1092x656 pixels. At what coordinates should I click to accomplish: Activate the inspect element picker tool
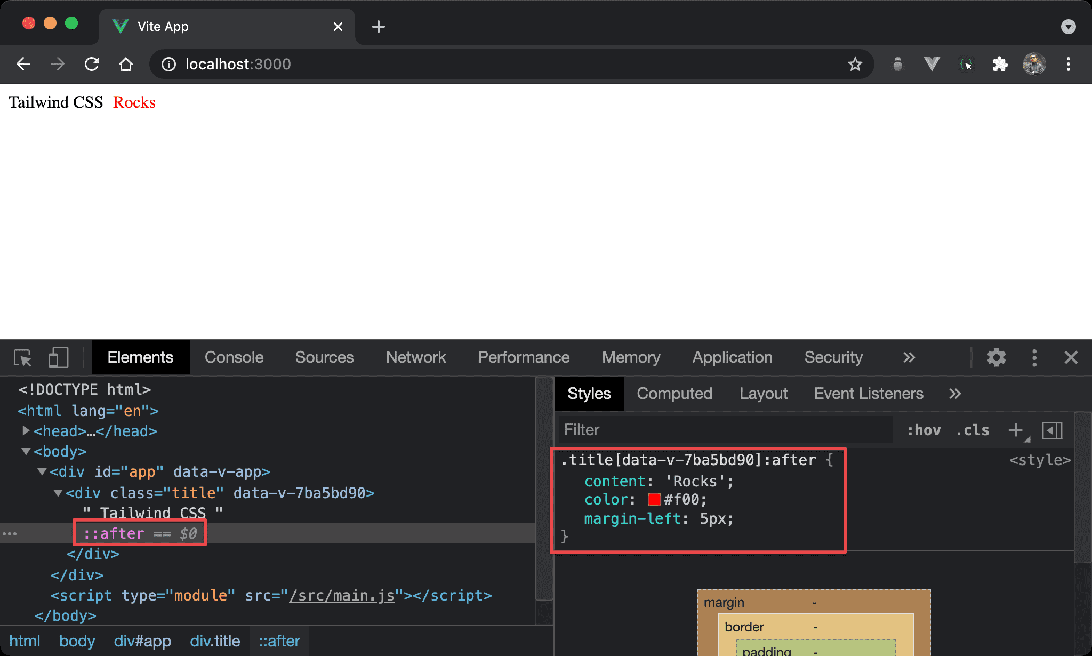coord(22,357)
